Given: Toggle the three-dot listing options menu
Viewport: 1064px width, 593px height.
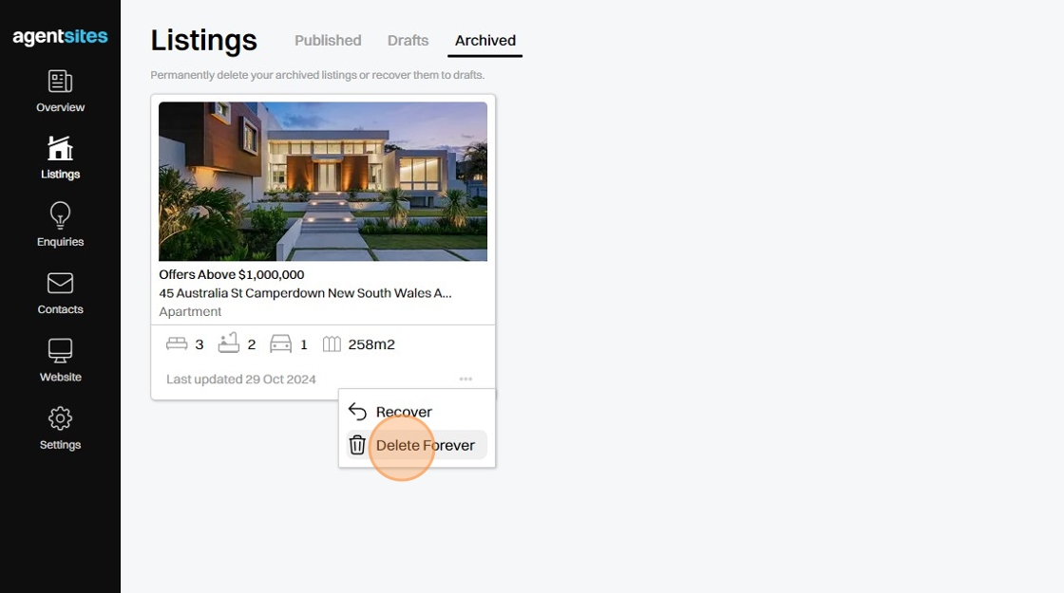Looking at the screenshot, I should click(465, 379).
